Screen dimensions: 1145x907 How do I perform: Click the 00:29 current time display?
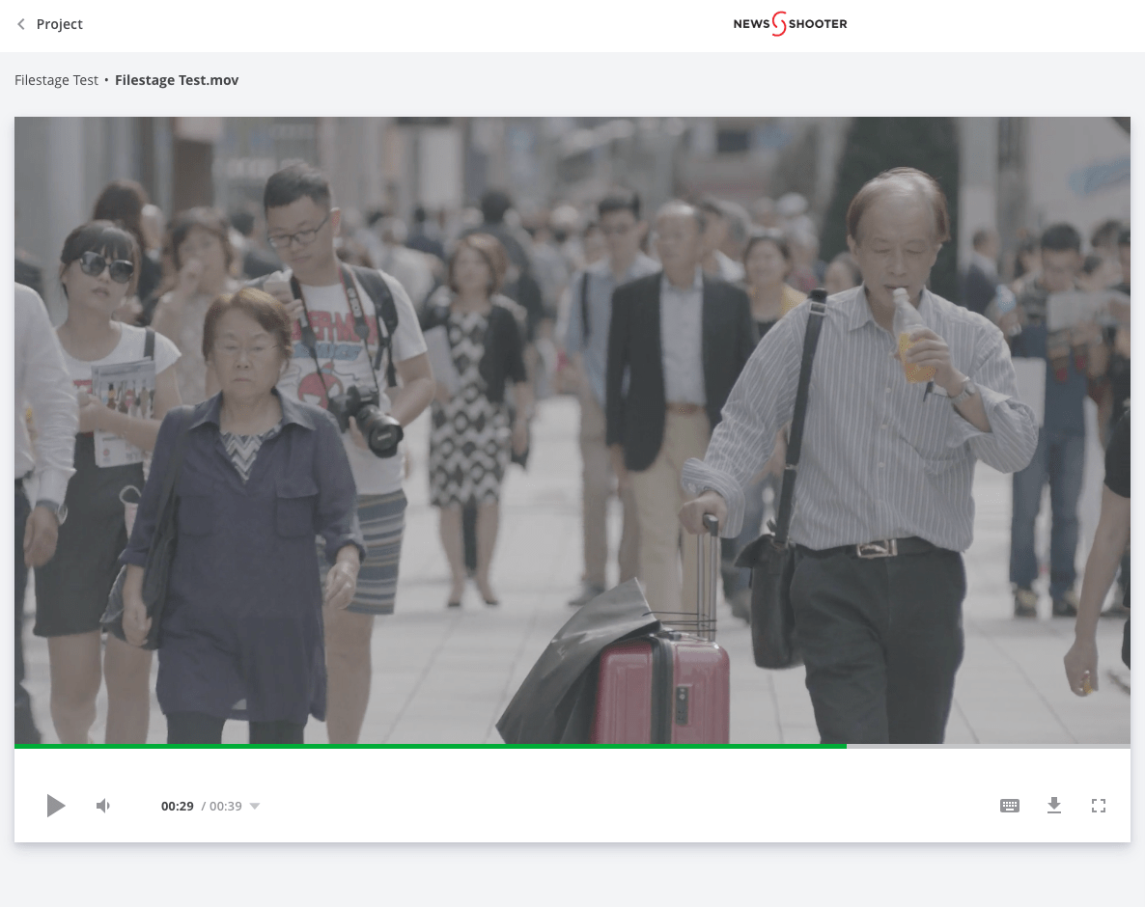coord(178,807)
